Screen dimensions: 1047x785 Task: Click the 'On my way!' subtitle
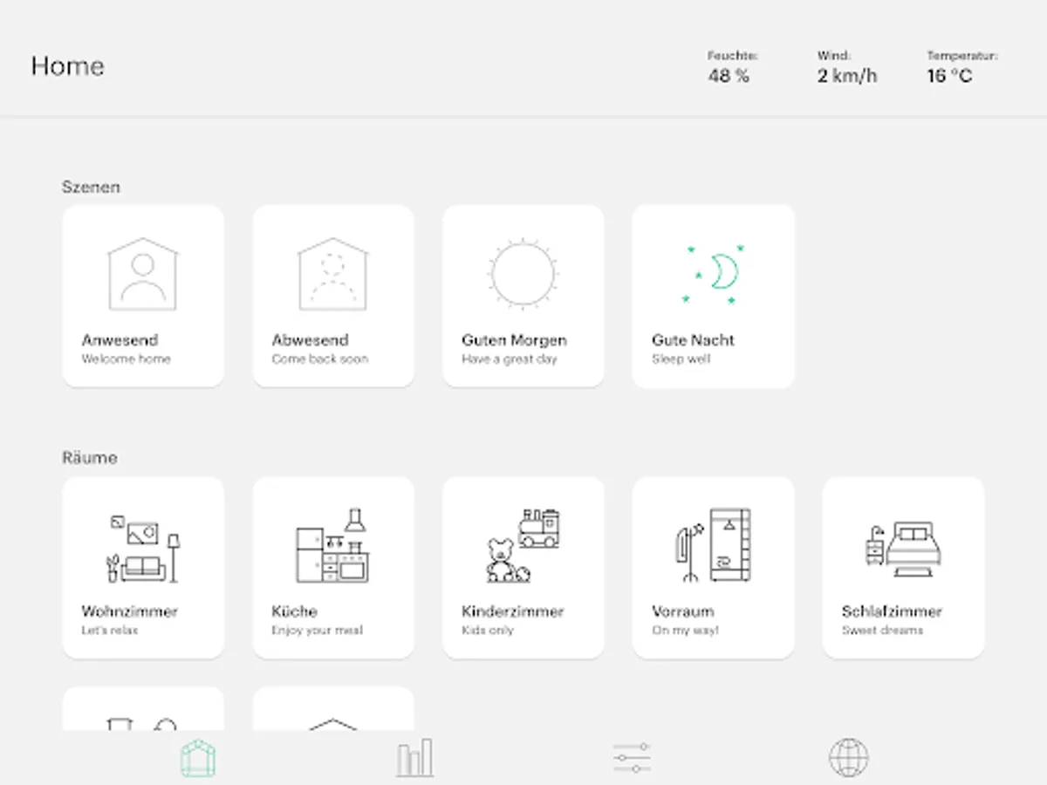pos(686,631)
